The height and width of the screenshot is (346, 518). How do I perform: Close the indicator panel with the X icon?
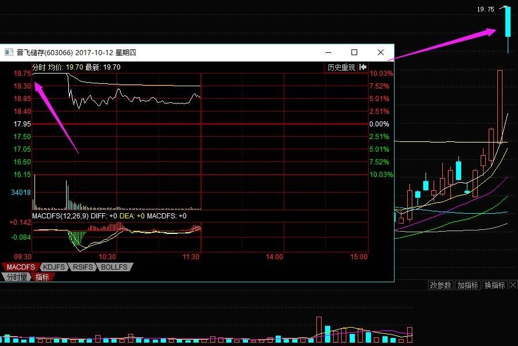click(x=512, y=285)
